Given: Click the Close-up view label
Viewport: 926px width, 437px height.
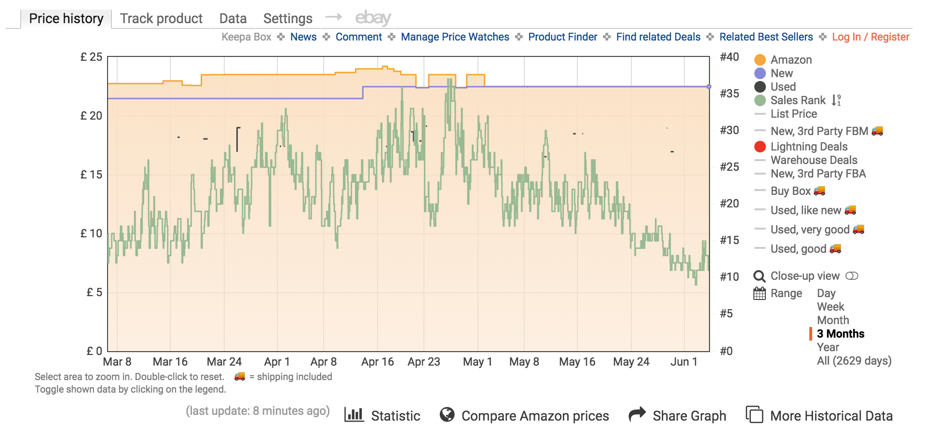Looking at the screenshot, I should point(805,276).
